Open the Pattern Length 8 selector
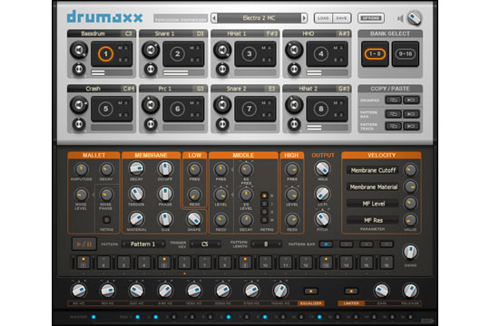The height and width of the screenshot is (326, 490). point(266,244)
